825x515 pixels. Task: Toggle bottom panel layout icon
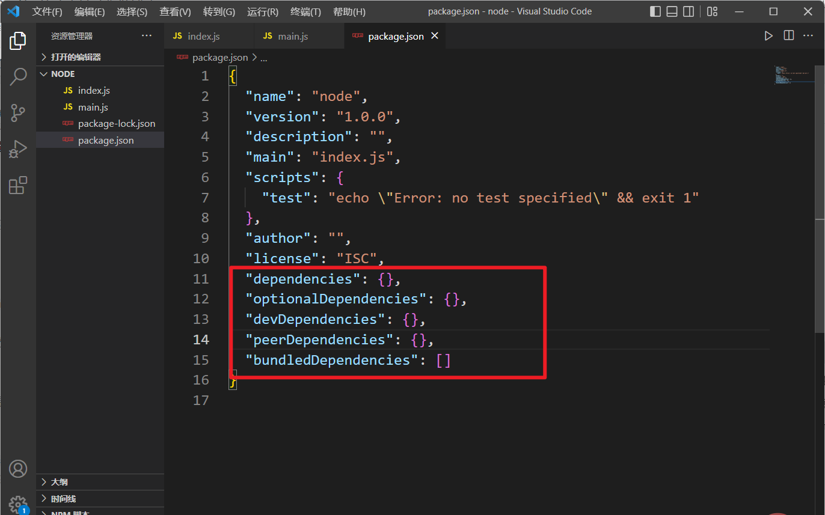coord(672,11)
